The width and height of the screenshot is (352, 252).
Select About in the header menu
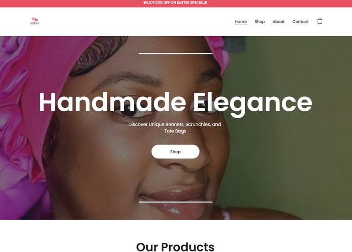pyautogui.click(x=278, y=22)
